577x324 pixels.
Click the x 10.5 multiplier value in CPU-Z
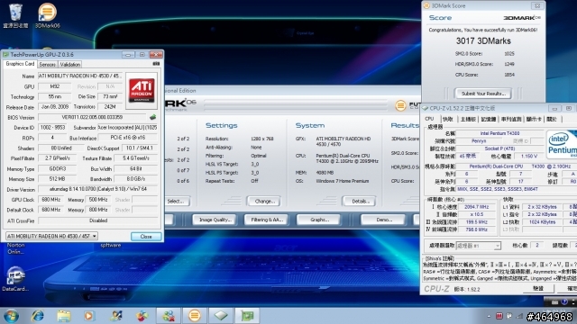476,214
